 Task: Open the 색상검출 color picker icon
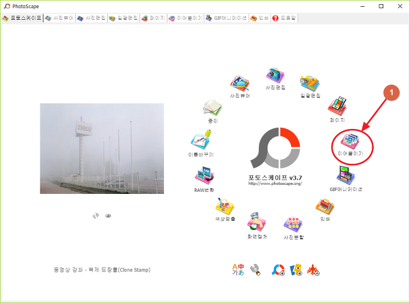point(225,206)
